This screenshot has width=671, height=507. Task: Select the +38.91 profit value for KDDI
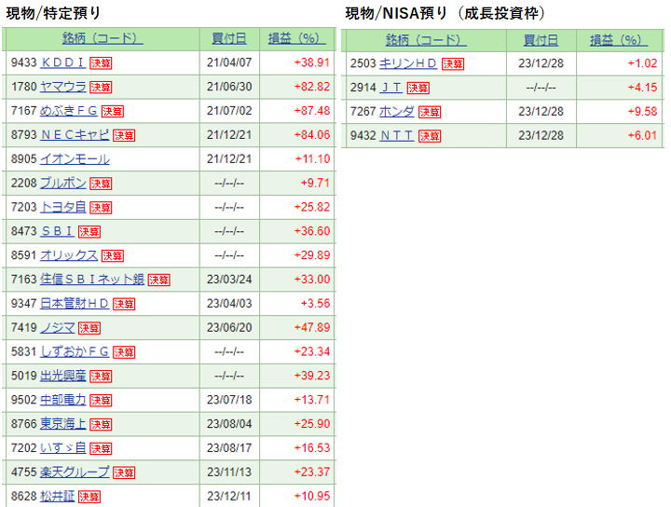click(312, 62)
